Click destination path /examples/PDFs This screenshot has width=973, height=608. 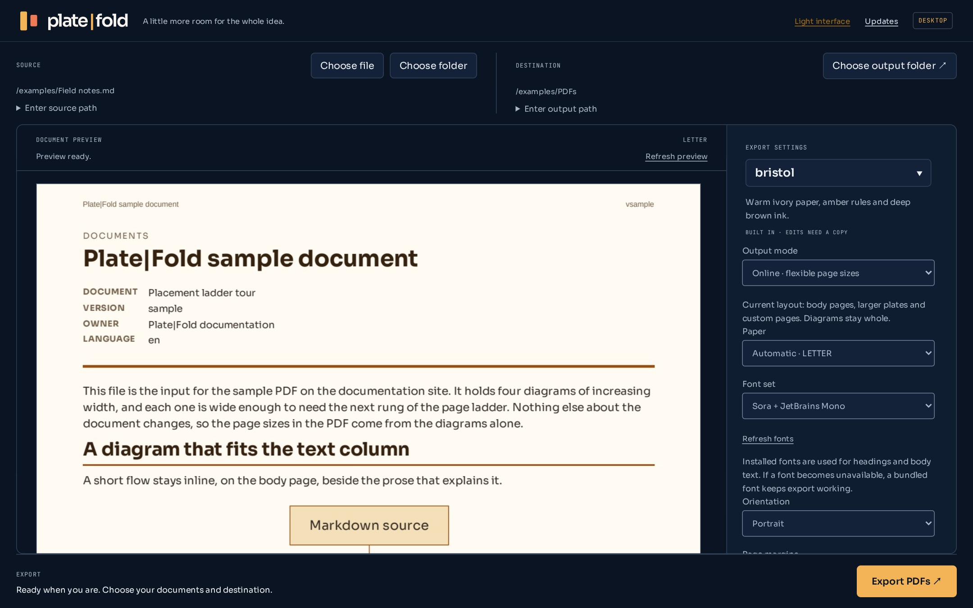pos(546,91)
